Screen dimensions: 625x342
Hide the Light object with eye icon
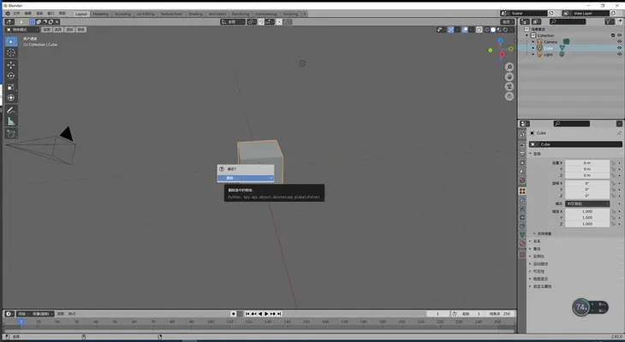pos(619,54)
